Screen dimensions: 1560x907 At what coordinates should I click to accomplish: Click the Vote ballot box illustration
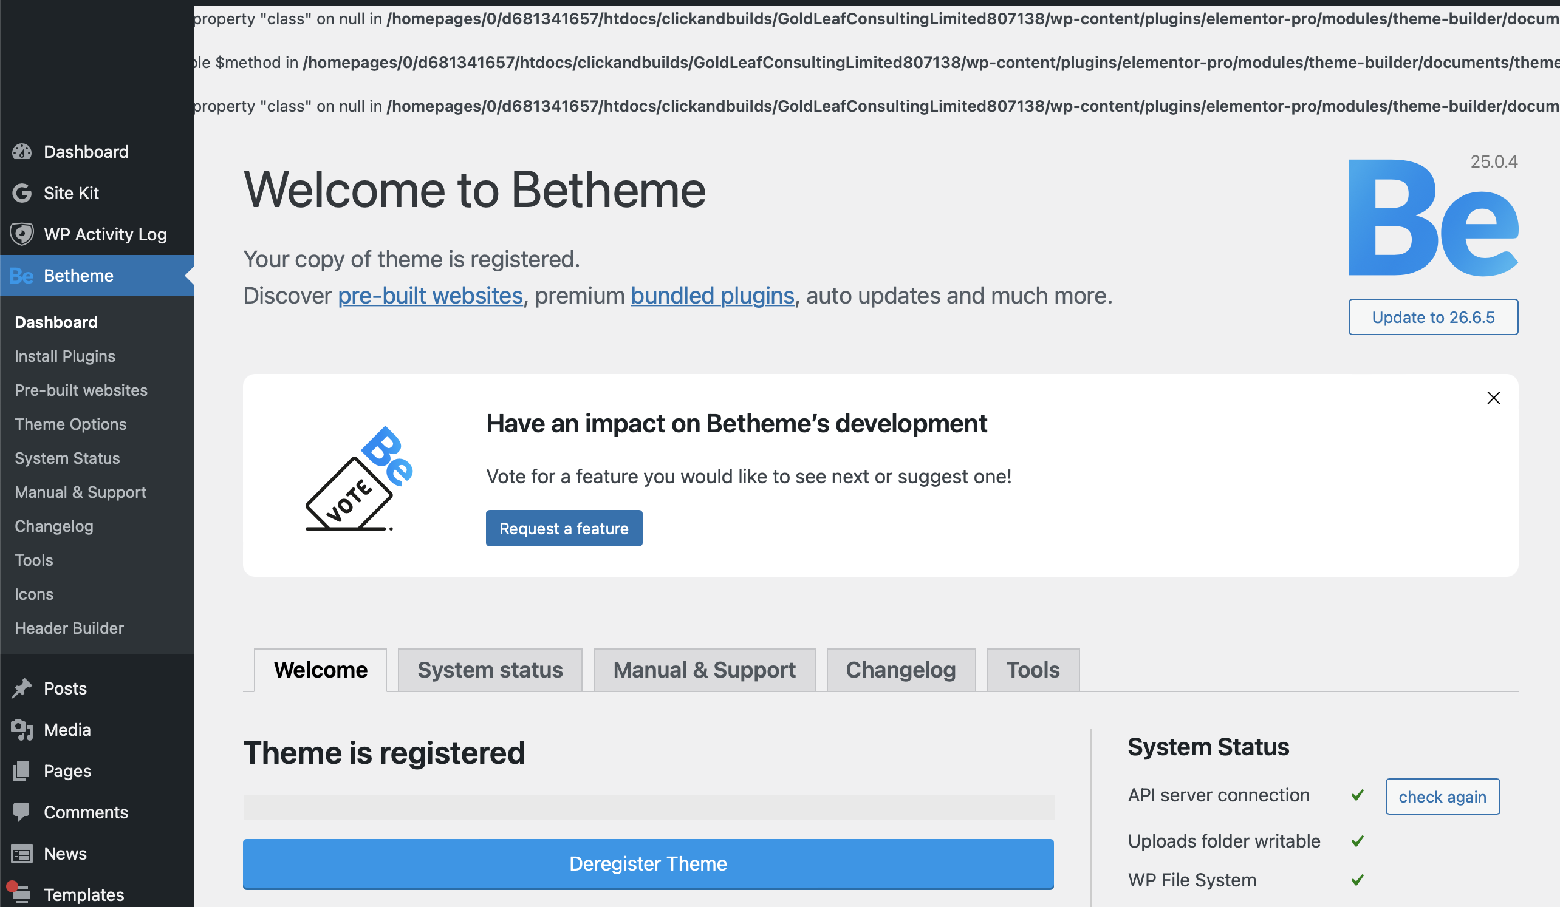pyautogui.click(x=358, y=478)
